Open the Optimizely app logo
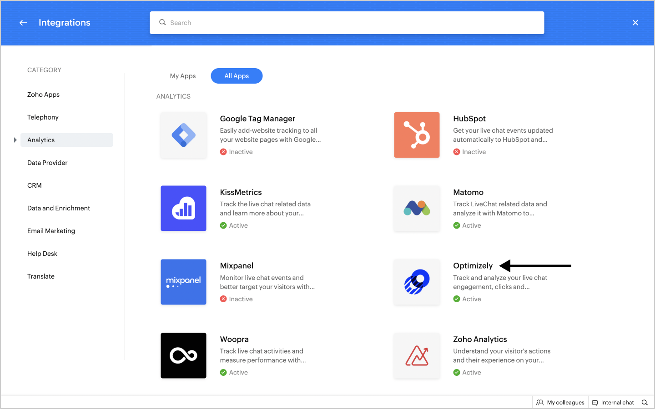This screenshot has width=655, height=409. [417, 282]
